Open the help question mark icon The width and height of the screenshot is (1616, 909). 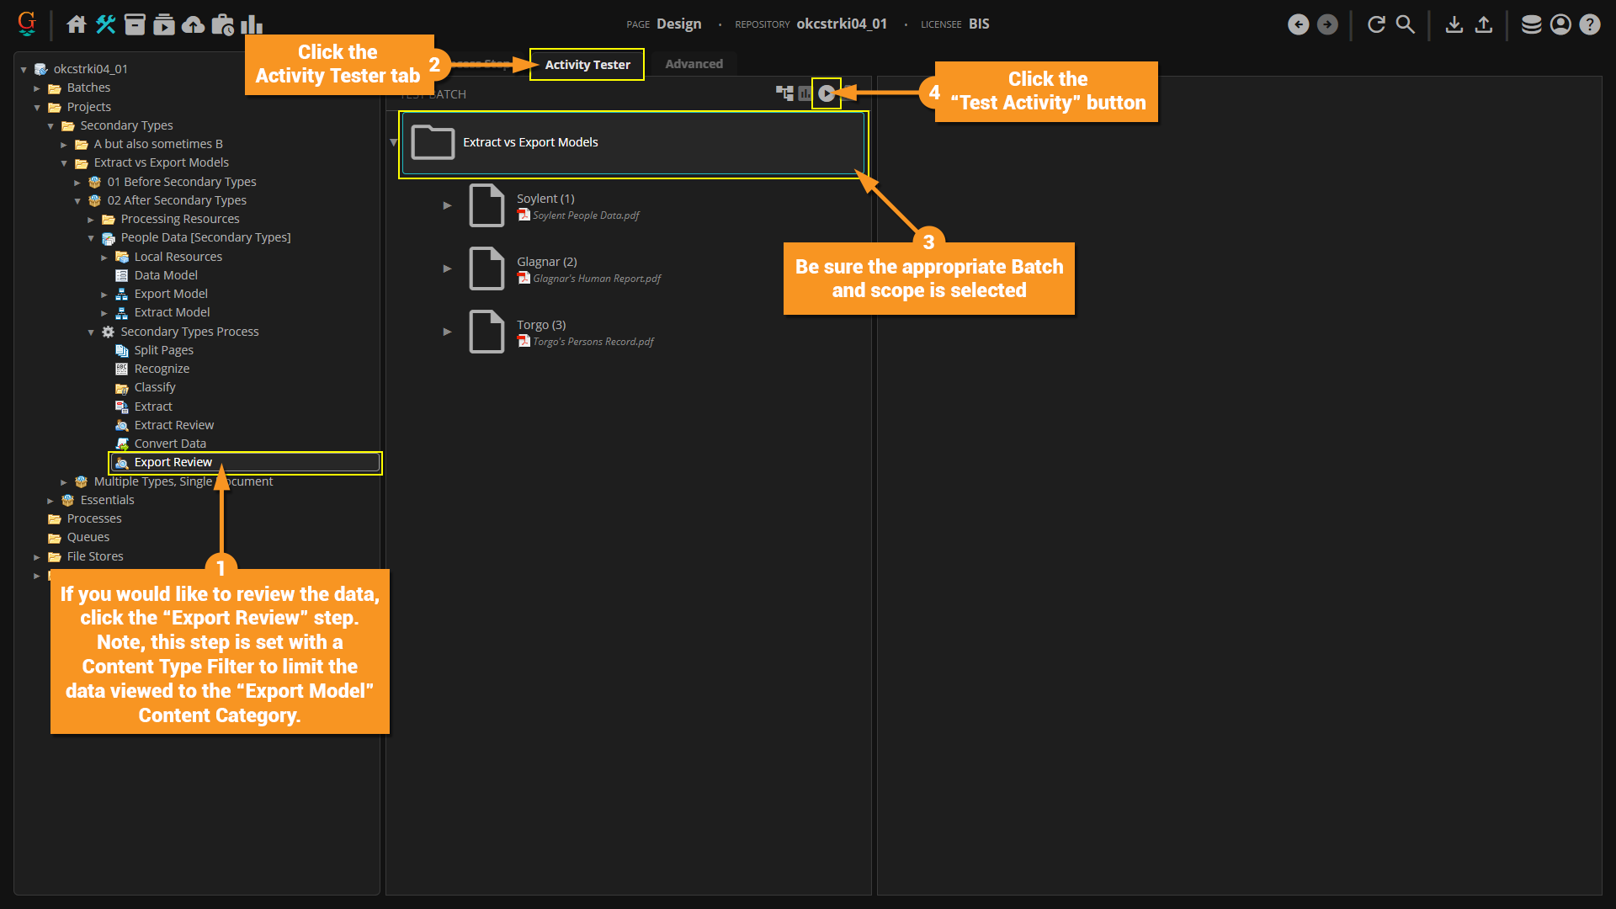[1589, 24]
